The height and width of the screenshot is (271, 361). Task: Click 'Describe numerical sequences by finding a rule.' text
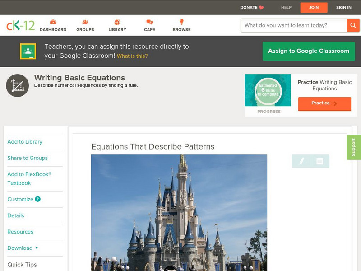tap(86, 85)
